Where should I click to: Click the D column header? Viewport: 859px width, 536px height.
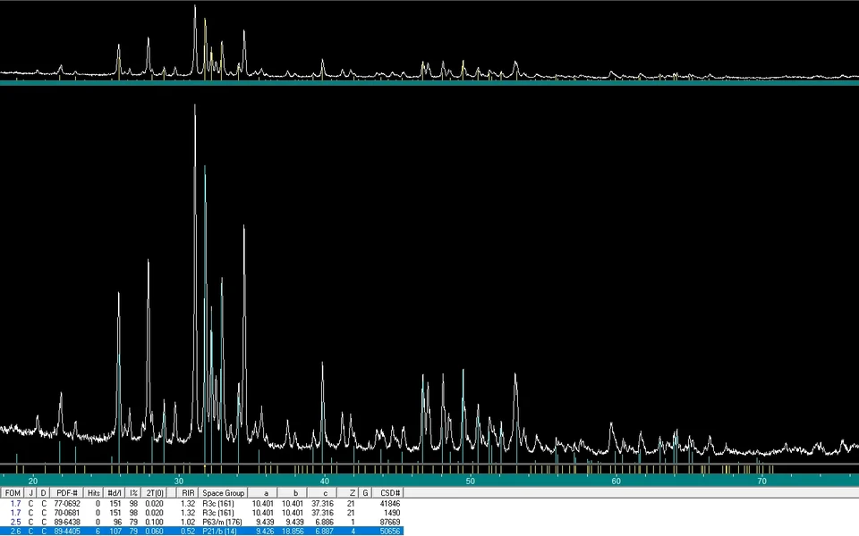tap(43, 493)
